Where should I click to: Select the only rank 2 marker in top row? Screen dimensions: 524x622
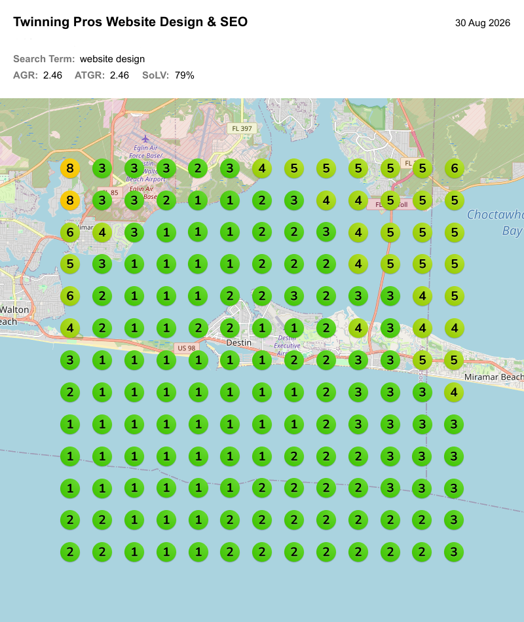198,168
